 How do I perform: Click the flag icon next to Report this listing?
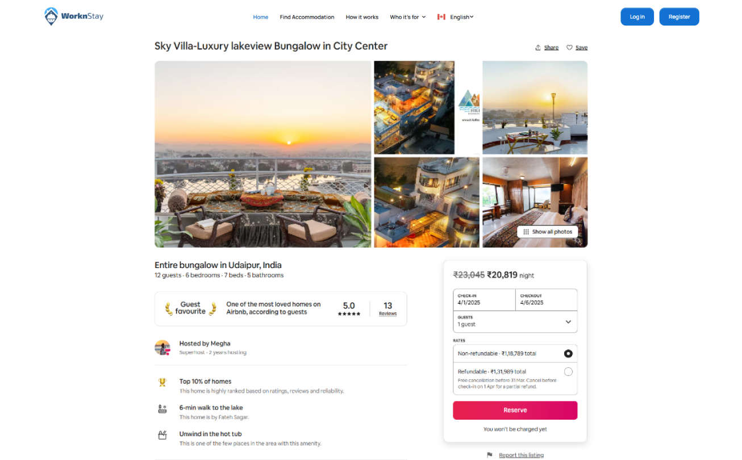pos(490,455)
